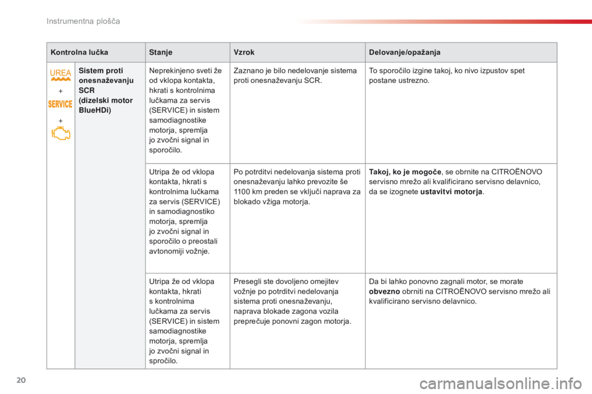Image resolution: width=592 pixels, height=394 pixels.
Task: Click the plus sign above the engine icon
Action: pos(60,118)
